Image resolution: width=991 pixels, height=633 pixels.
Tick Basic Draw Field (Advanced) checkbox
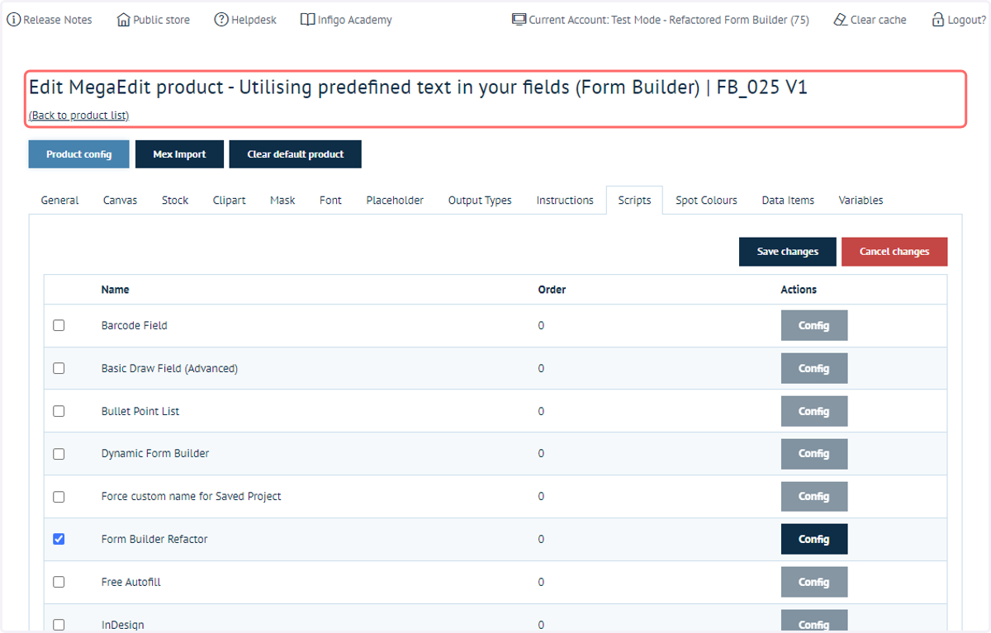59,368
